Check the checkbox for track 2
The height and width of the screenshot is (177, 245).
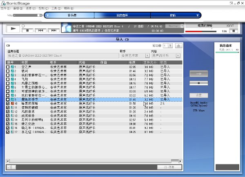pos(8,71)
